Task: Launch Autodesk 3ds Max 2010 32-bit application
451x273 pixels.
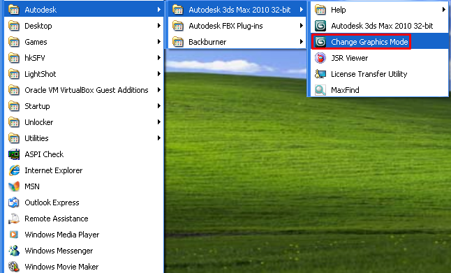Action: pyautogui.click(x=379, y=26)
